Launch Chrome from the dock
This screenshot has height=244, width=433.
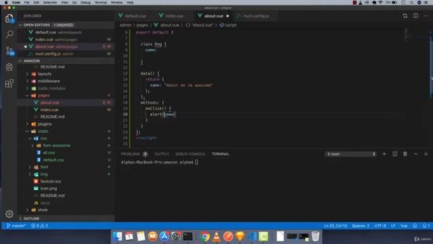[205, 237]
